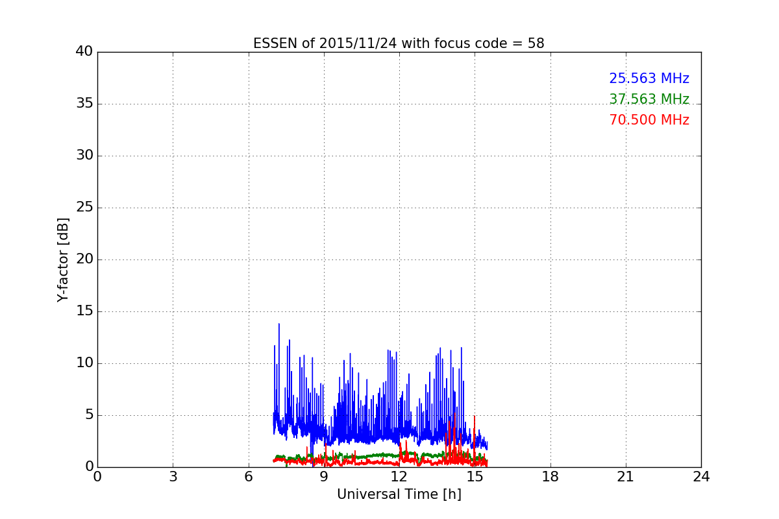
Task: Select the blue '25.563 MHz' legend label
Action: click(x=649, y=78)
